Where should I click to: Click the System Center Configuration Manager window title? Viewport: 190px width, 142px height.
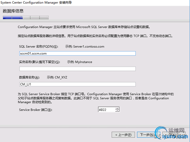(x=36, y=2)
